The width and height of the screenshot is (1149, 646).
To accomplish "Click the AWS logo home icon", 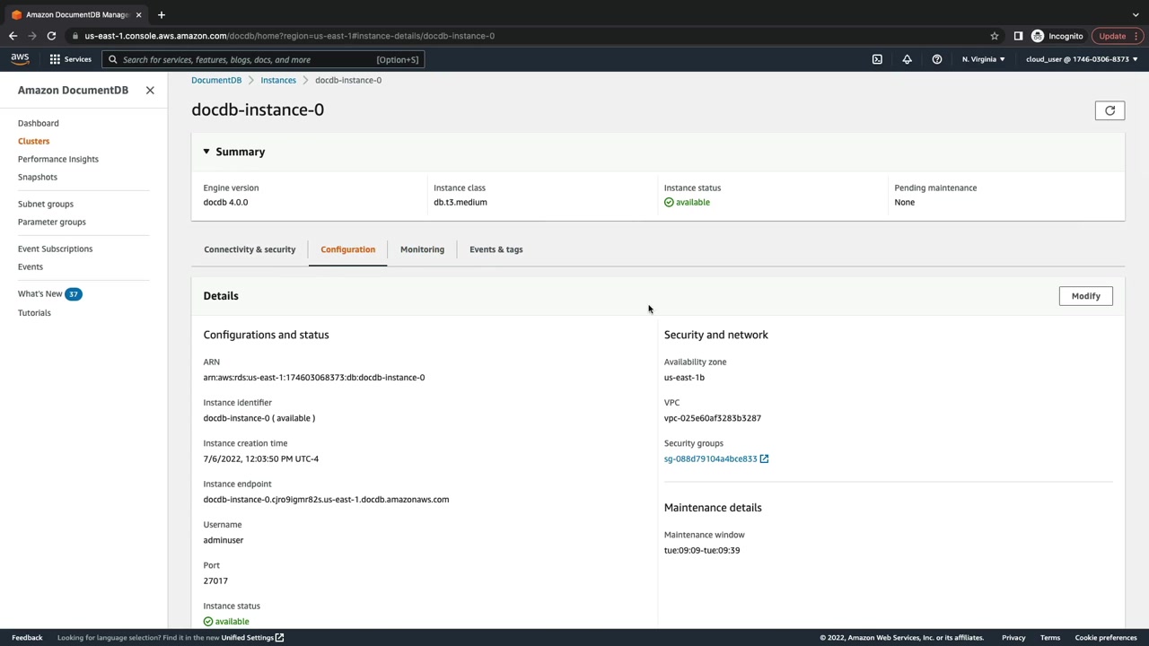I will click(x=20, y=59).
